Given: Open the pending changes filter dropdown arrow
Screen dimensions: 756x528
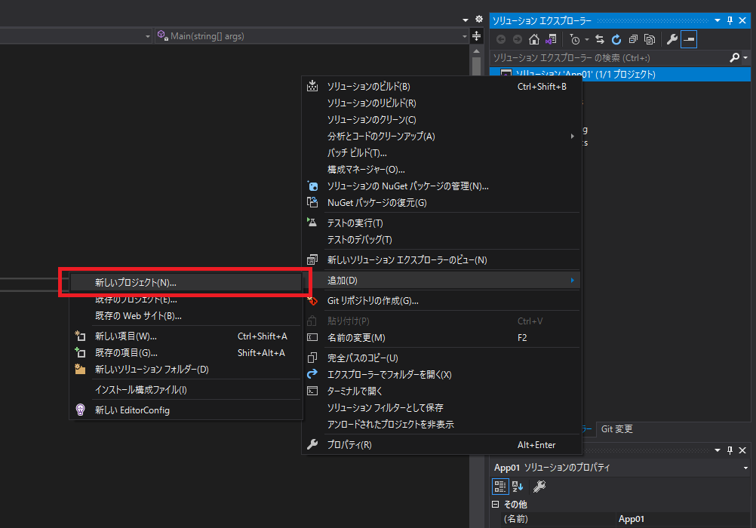Looking at the screenshot, I should (585, 40).
